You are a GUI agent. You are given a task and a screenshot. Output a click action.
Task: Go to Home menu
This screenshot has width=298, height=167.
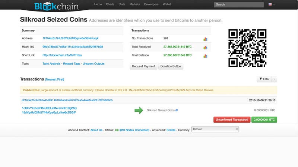tap(98, 4)
